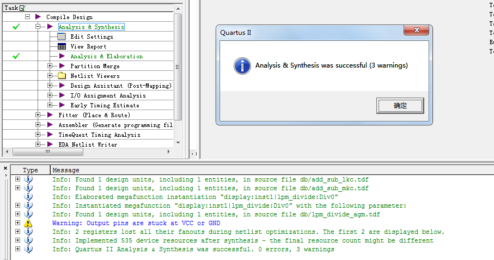494x260 pixels.
Task: Click the EDA Netlist Writer play icon
Action: pos(50,144)
